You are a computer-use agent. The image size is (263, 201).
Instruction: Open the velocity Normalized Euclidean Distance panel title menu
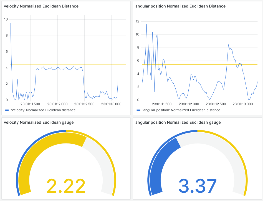[x=41, y=6]
